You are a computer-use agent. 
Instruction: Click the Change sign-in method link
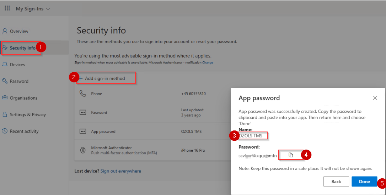(x=208, y=63)
